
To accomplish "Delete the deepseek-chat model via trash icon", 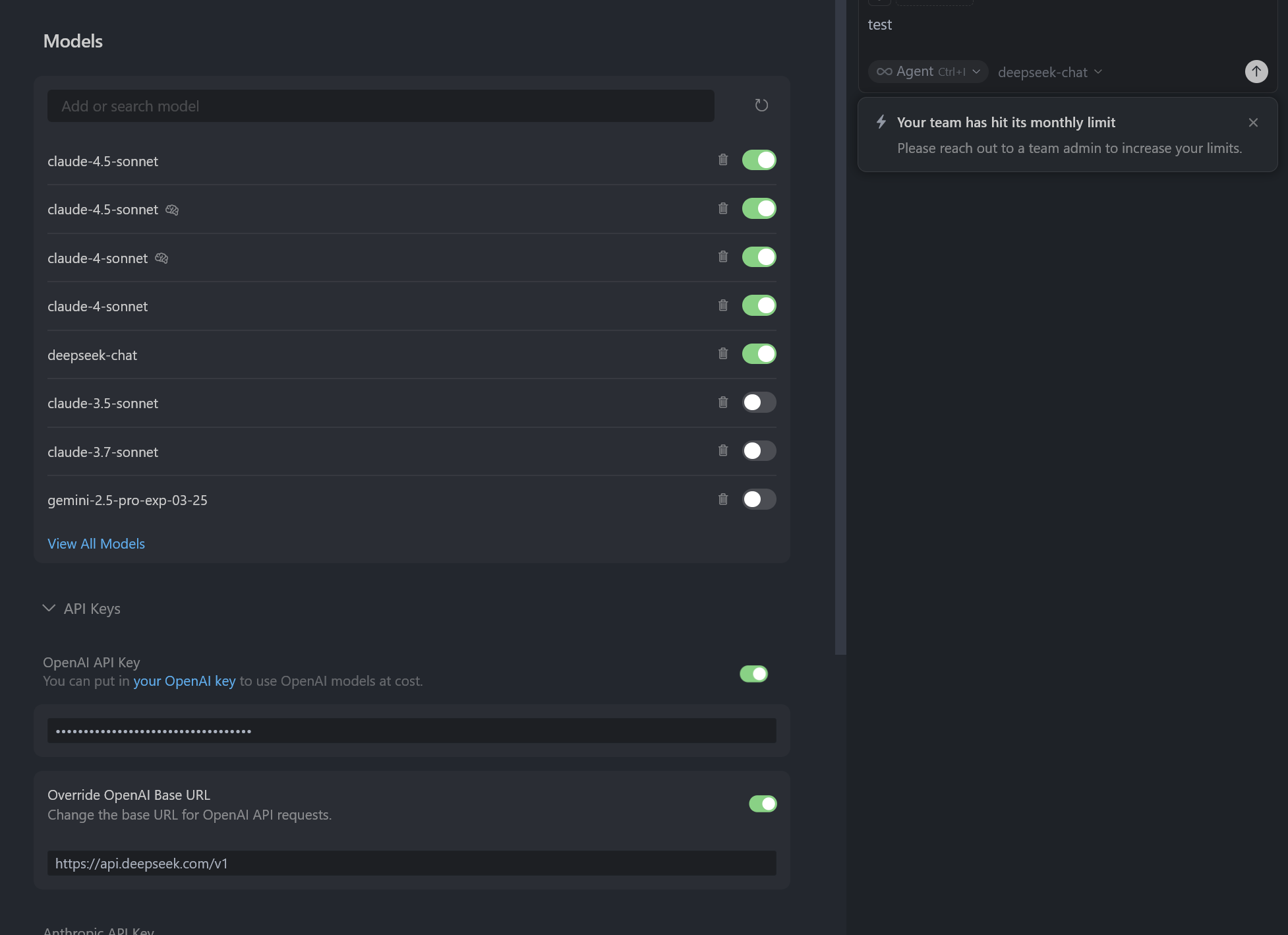I will click(723, 354).
